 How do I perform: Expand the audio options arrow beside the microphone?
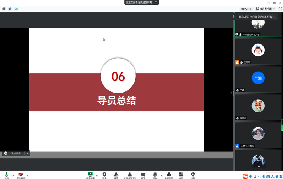pyautogui.click(x=13, y=175)
